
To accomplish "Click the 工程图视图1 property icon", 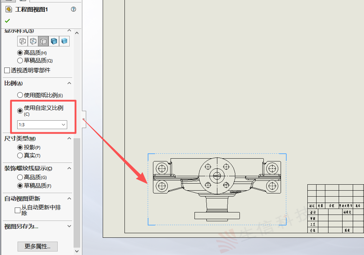I will pyautogui.click(x=9, y=9).
